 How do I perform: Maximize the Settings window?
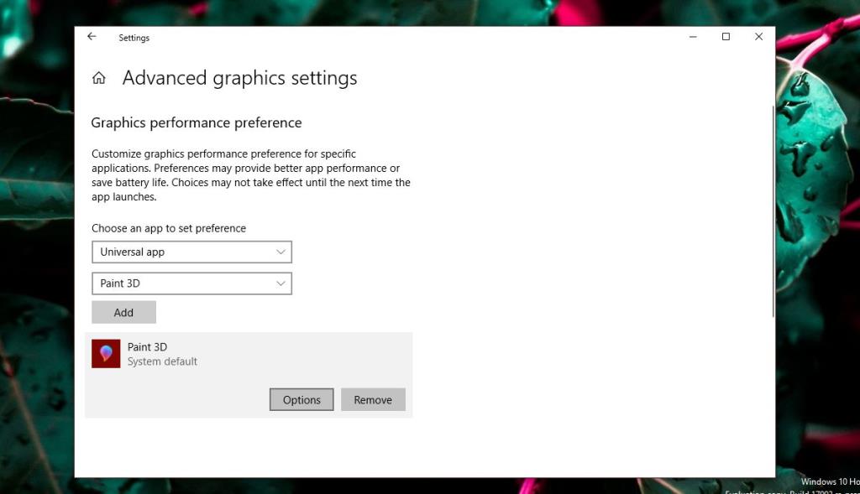pos(725,37)
